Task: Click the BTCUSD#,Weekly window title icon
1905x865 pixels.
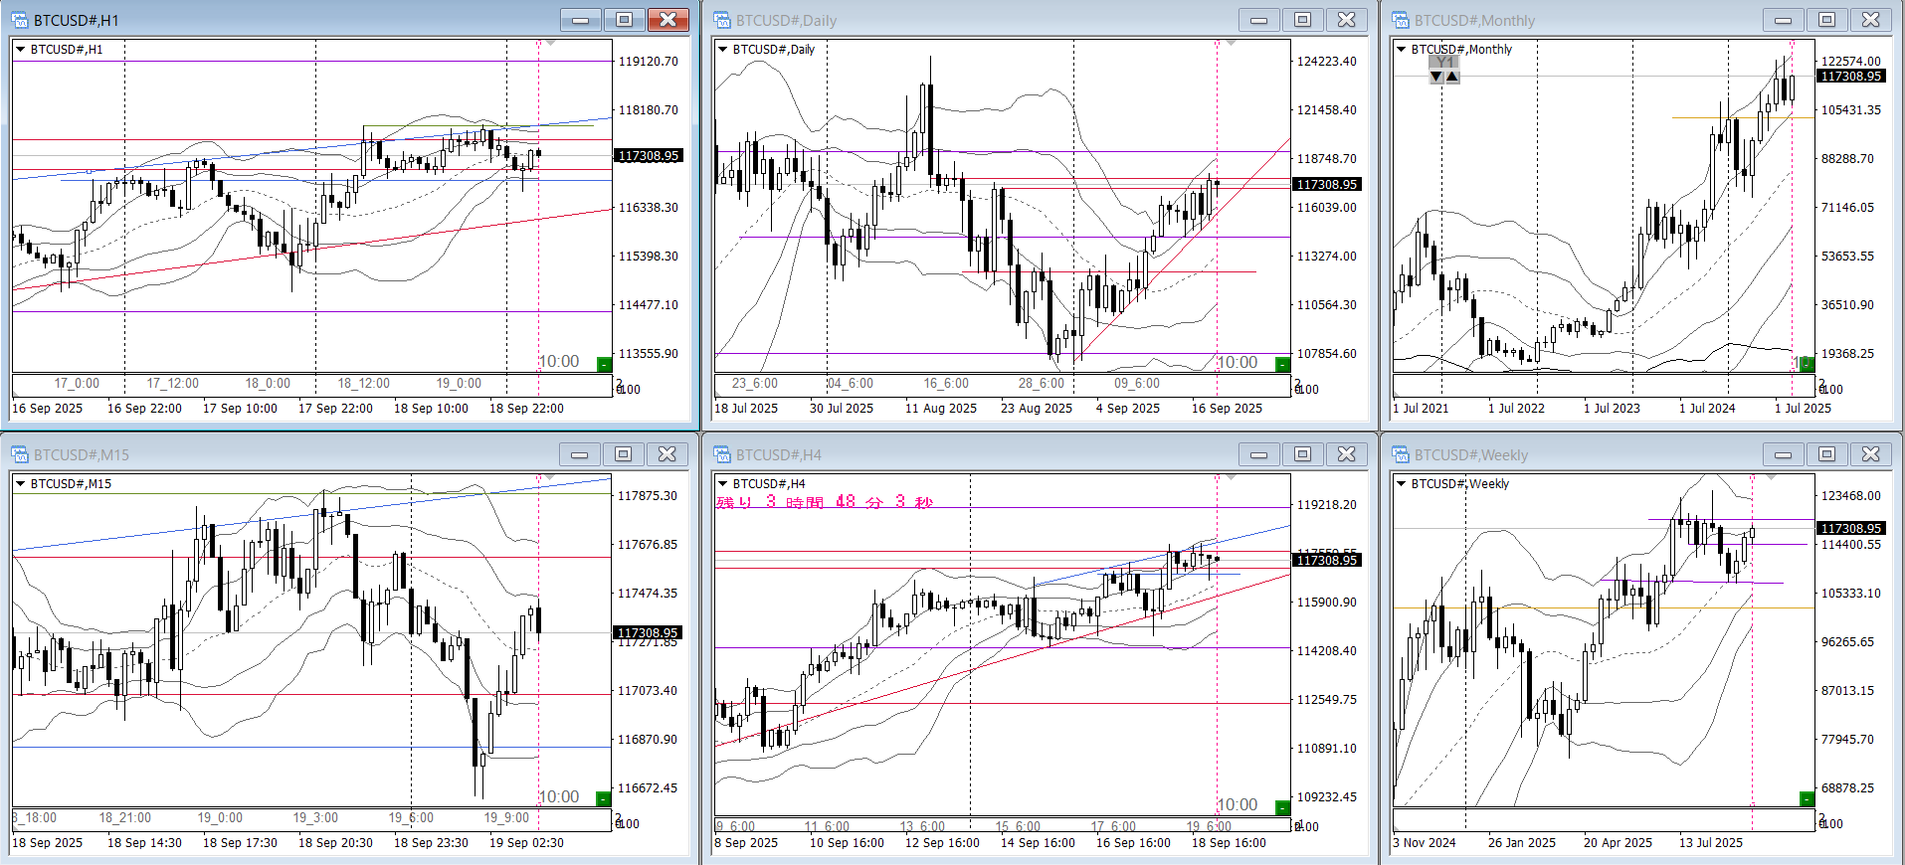Action: (x=1401, y=454)
